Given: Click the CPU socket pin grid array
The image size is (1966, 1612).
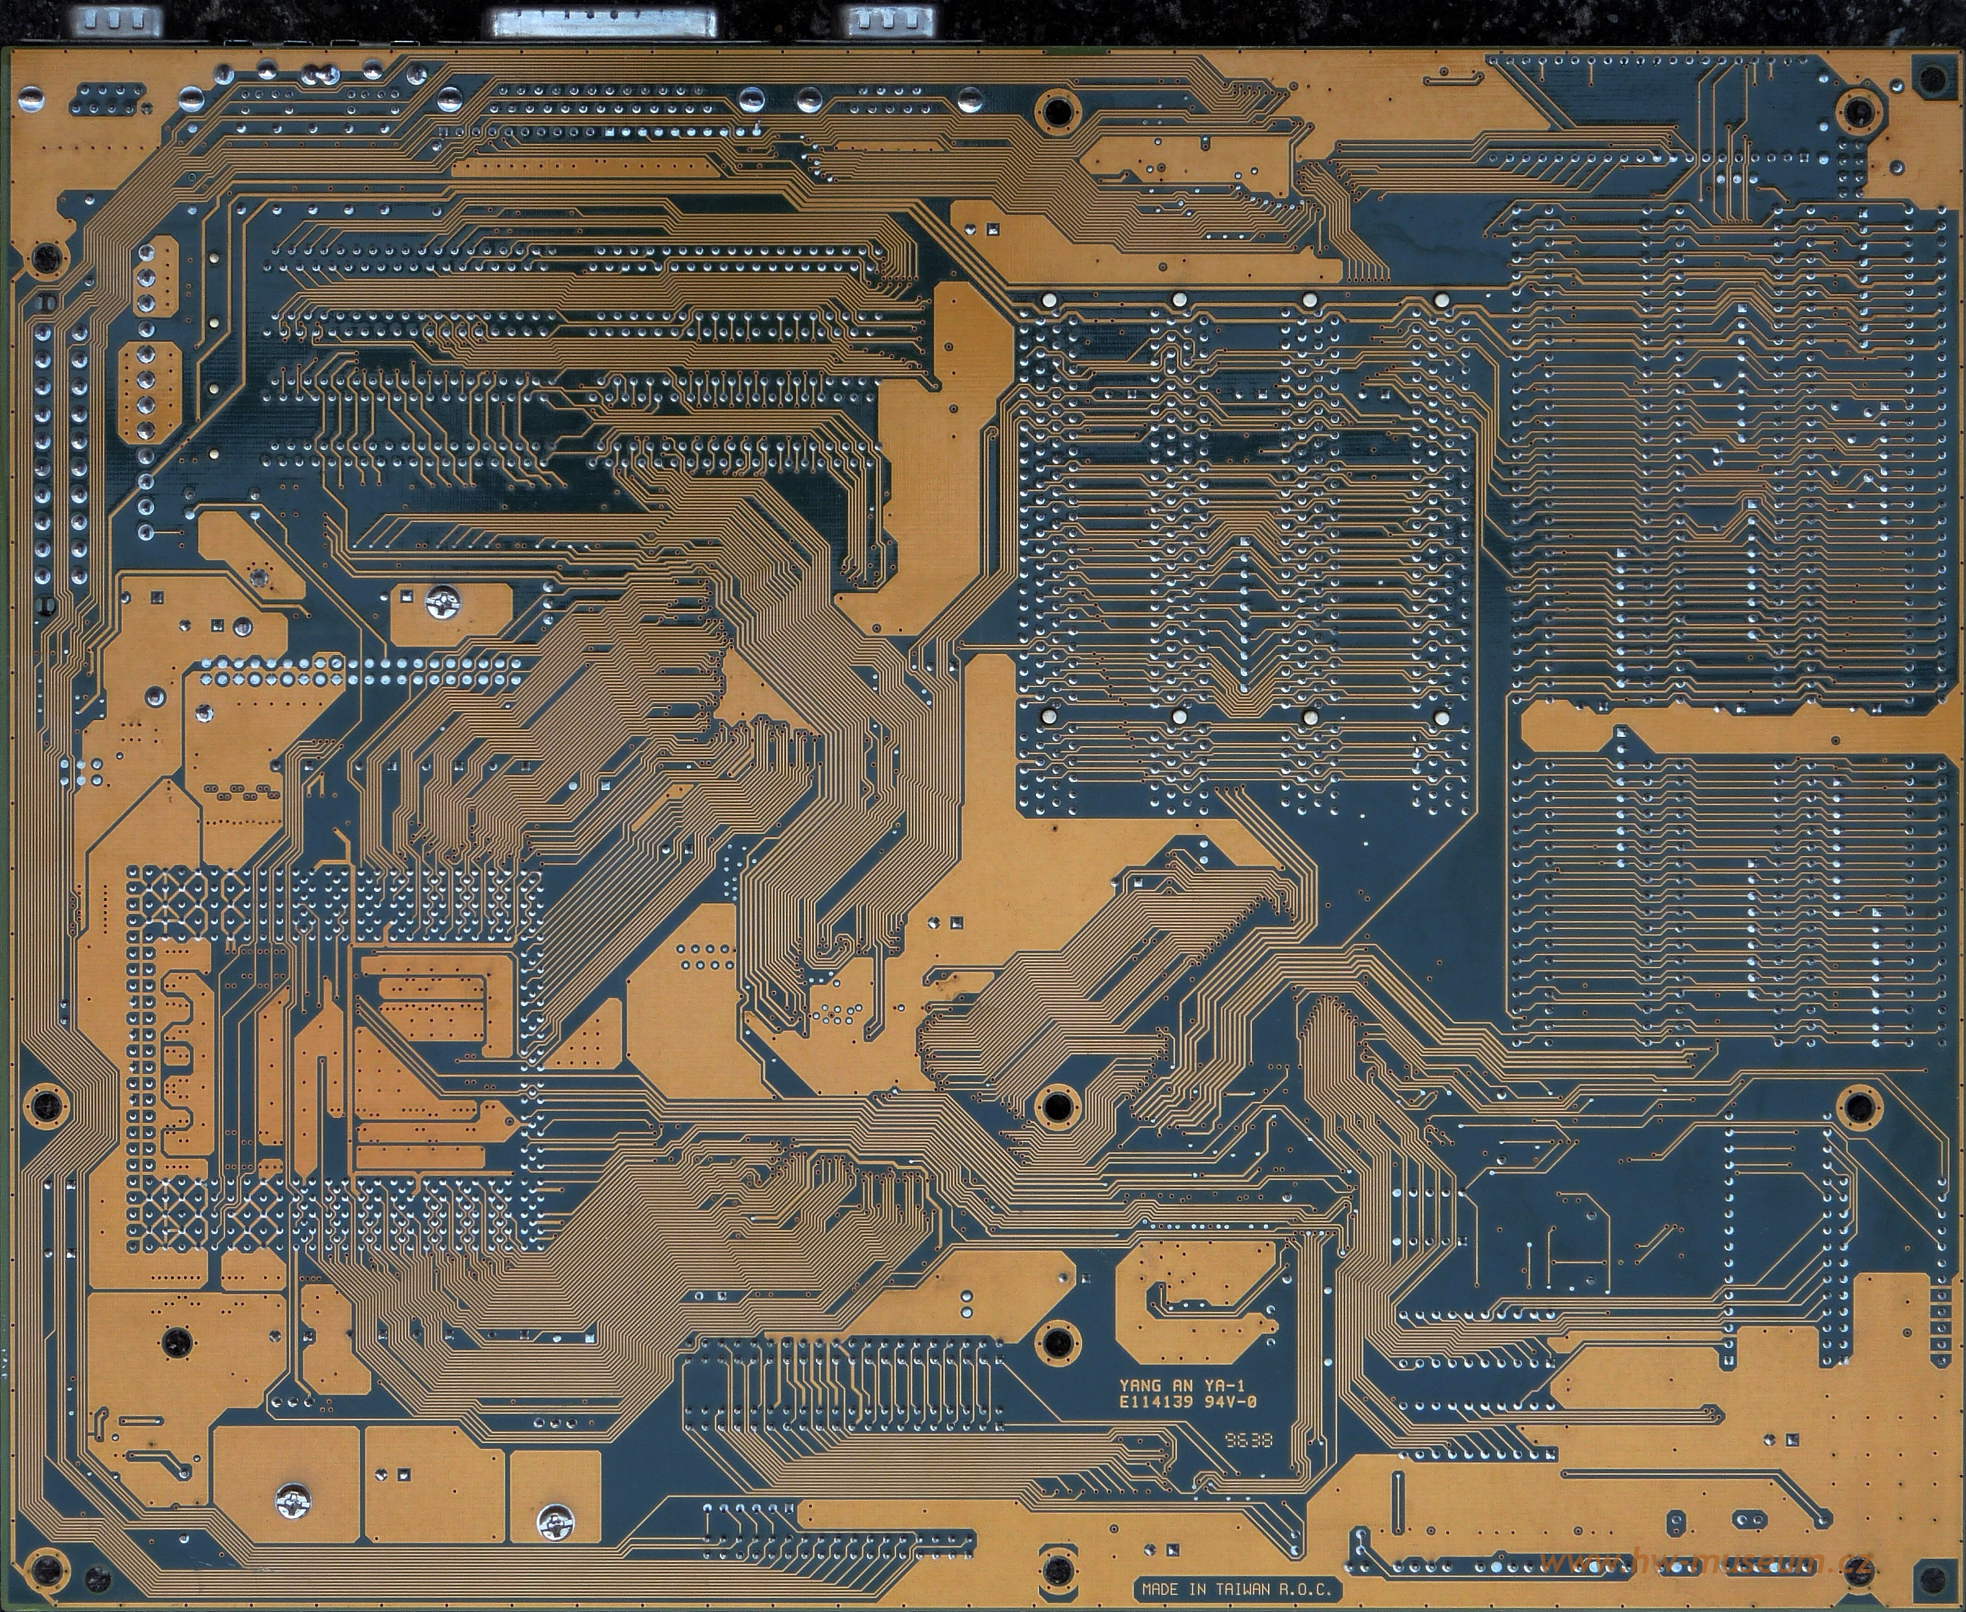Looking at the screenshot, I should [334, 1059].
